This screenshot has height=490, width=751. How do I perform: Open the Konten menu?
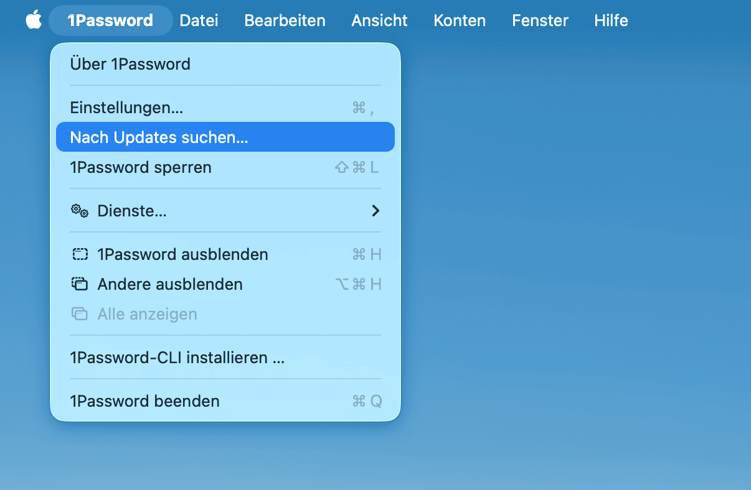click(459, 20)
